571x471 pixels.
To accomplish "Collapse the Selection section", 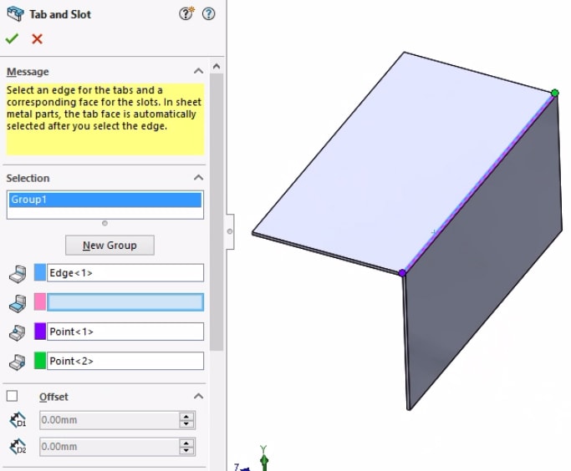I will click(x=198, y=178).
